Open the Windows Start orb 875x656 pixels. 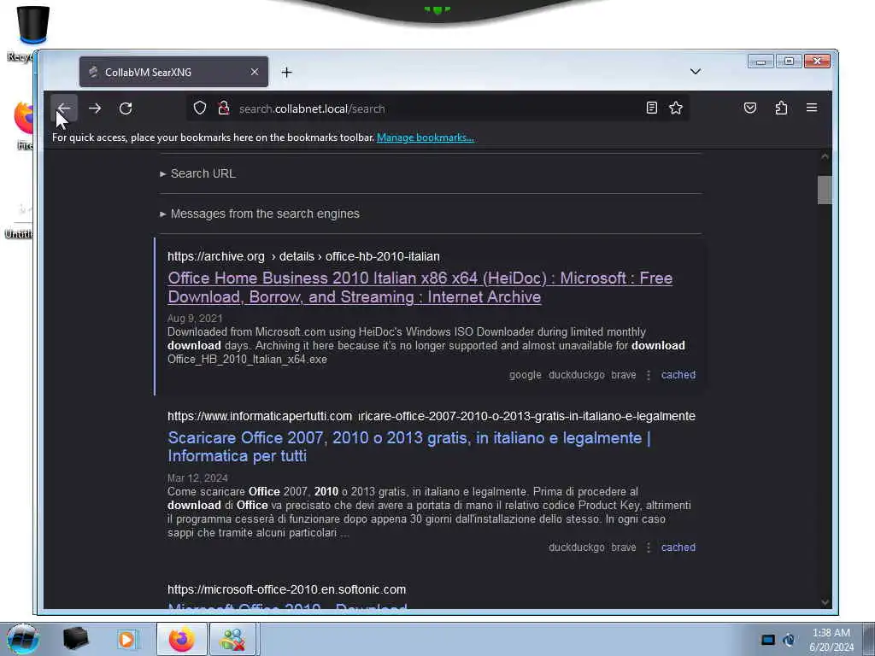pos(23,639)
